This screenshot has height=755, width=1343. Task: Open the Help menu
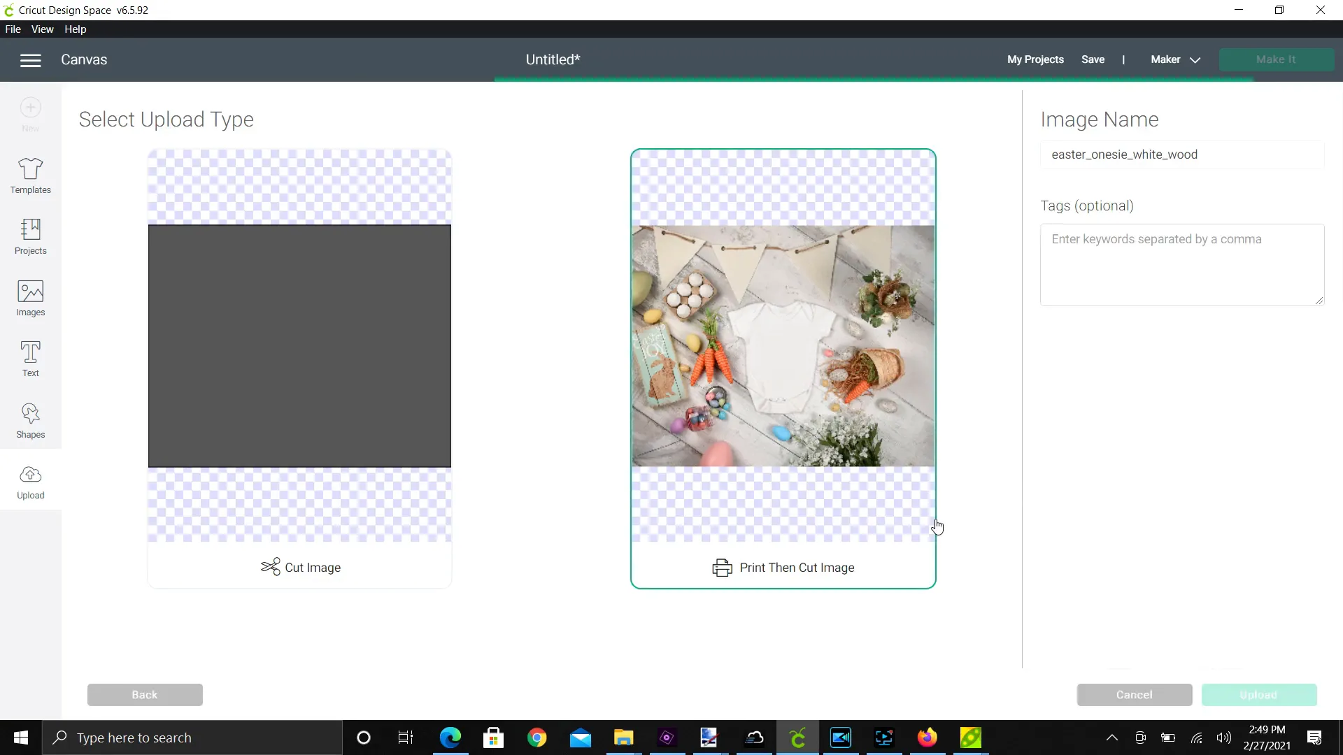click(75, 29)
